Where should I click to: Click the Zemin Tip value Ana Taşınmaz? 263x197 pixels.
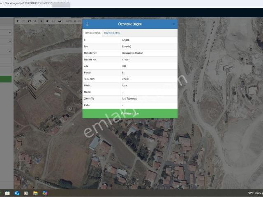129,98
